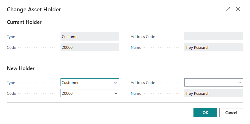Click the Name label under Current Holder
The image size is (250, 124).
coord(136,48)
